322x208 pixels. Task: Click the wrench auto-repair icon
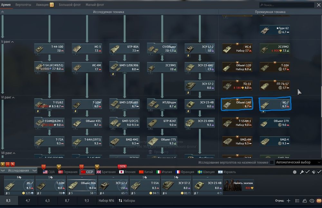pyautogui.click(x=302, y=172)
